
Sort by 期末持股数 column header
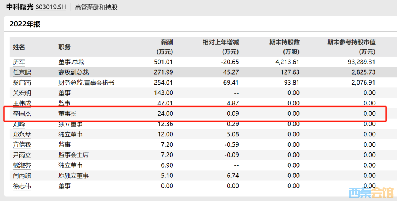tap(284, 47)
